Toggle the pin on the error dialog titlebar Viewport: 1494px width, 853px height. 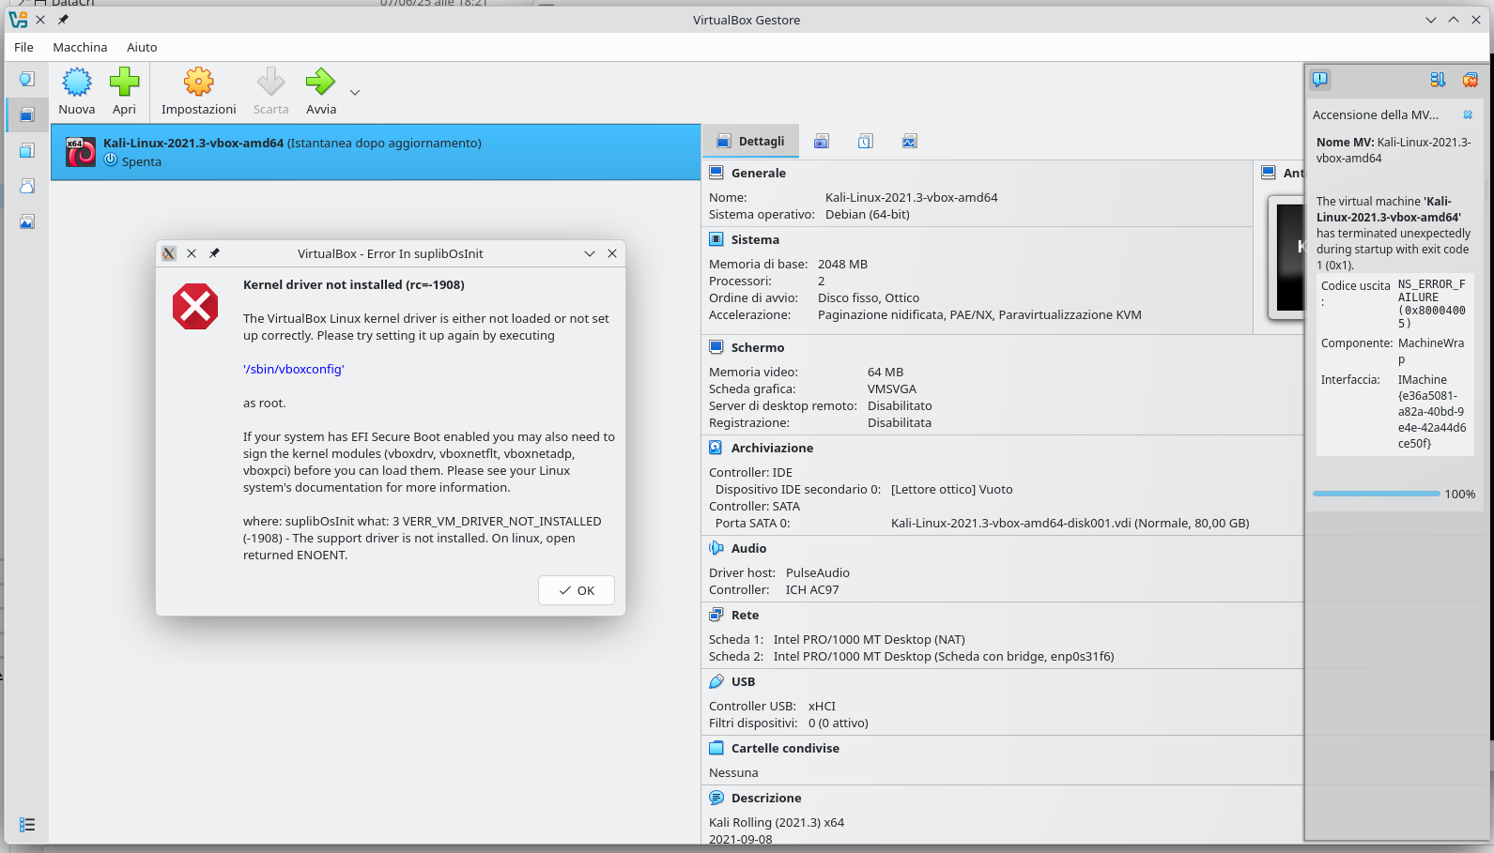pos(214,253)
